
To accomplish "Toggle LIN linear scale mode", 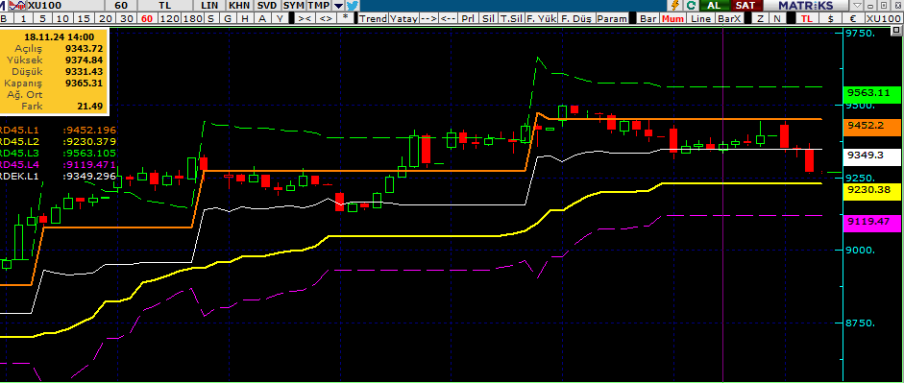I will coord(209,5).
